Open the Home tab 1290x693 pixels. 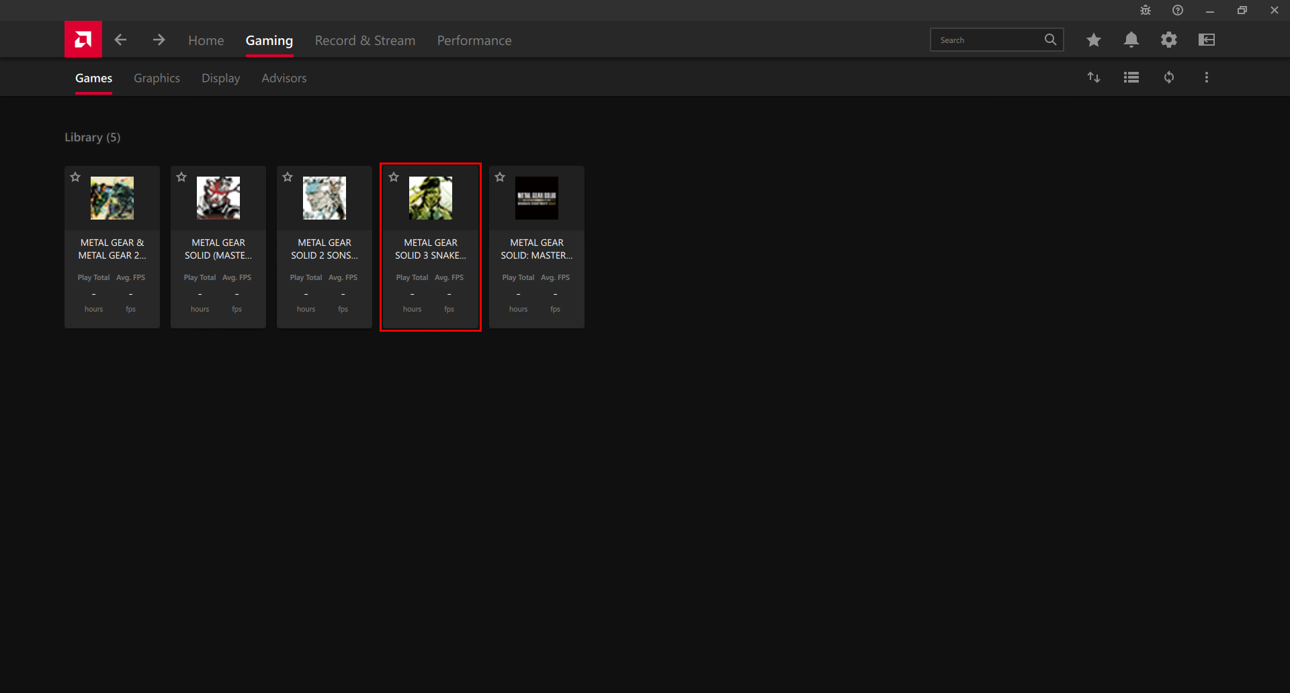[x=206, y=40]
